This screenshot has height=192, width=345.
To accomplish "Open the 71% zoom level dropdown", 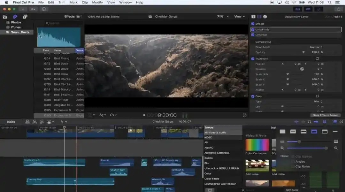I will (222, 17).
